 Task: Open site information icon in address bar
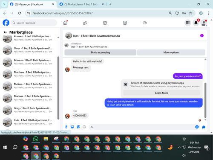[29, 13]
